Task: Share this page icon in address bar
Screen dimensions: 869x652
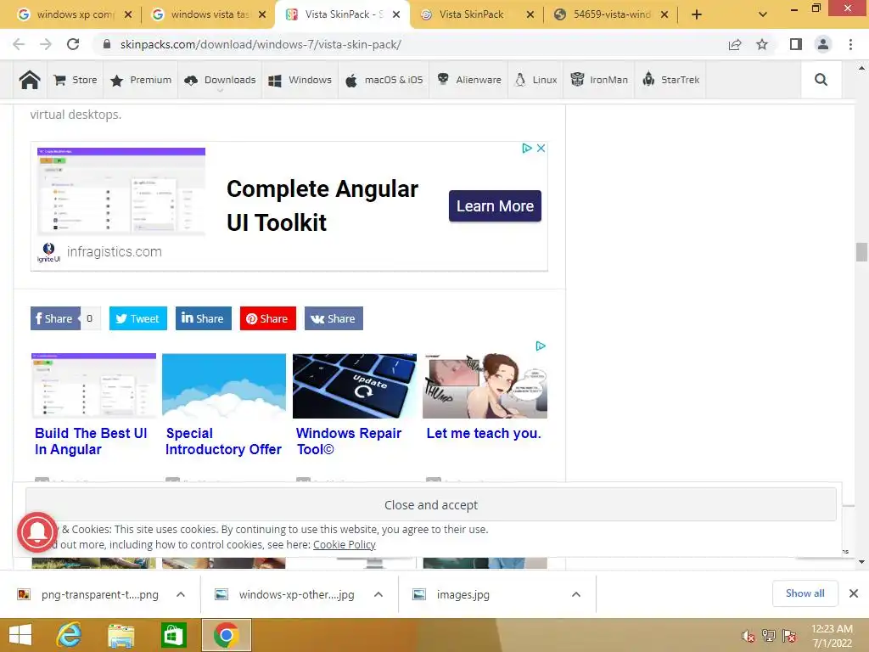Action: click(x=735, y=44)
